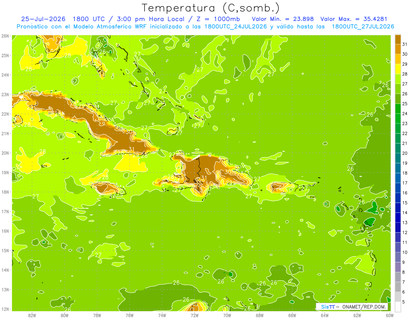Click the colorbar legend label "14"
414x320 pixels.
pyautogui.click(x=405, y=213)
